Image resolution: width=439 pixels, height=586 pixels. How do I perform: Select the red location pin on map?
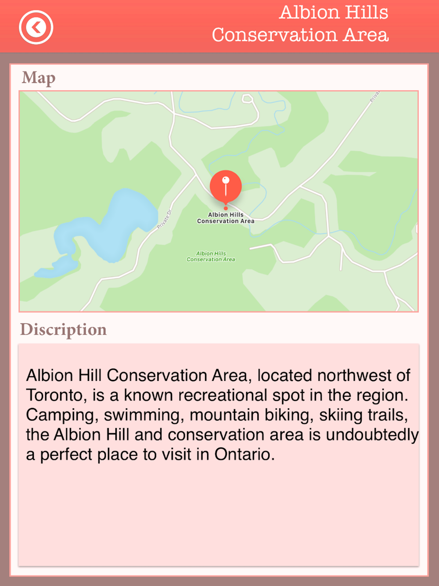tap(226, 186)
